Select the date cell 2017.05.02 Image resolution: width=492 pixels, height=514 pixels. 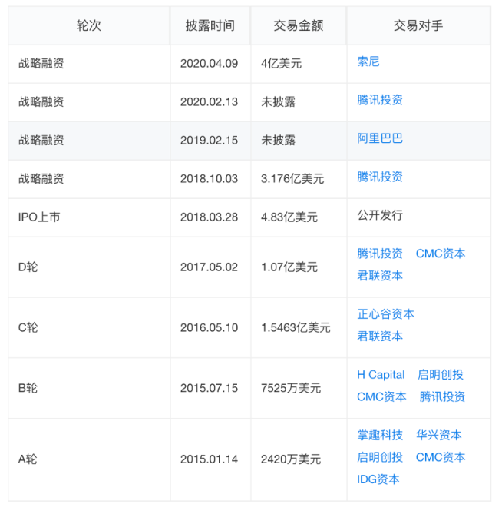[209, 267]
